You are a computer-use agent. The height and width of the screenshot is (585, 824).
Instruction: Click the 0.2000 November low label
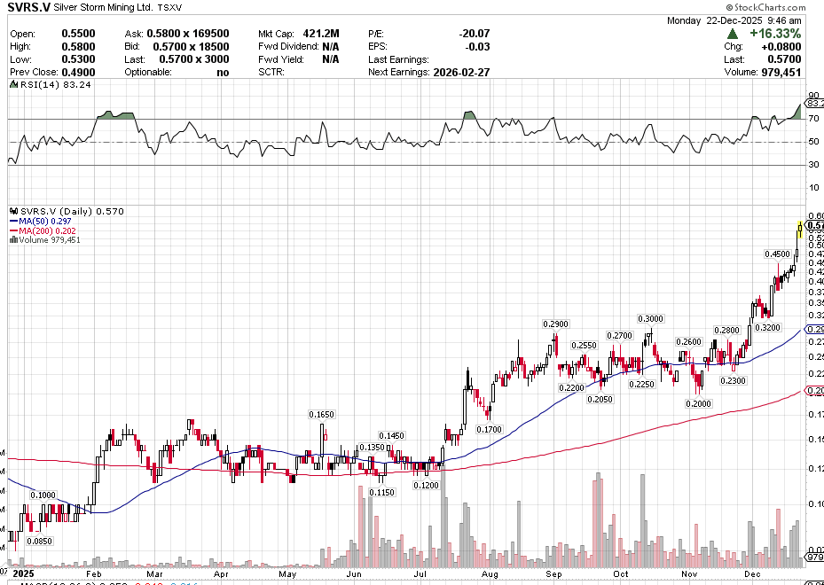(698, 402)
